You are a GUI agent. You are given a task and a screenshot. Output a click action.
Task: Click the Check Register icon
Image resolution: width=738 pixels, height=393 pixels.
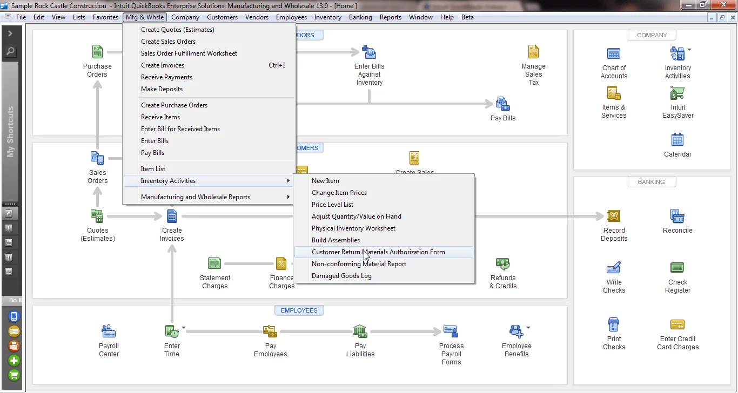point(677,268)
